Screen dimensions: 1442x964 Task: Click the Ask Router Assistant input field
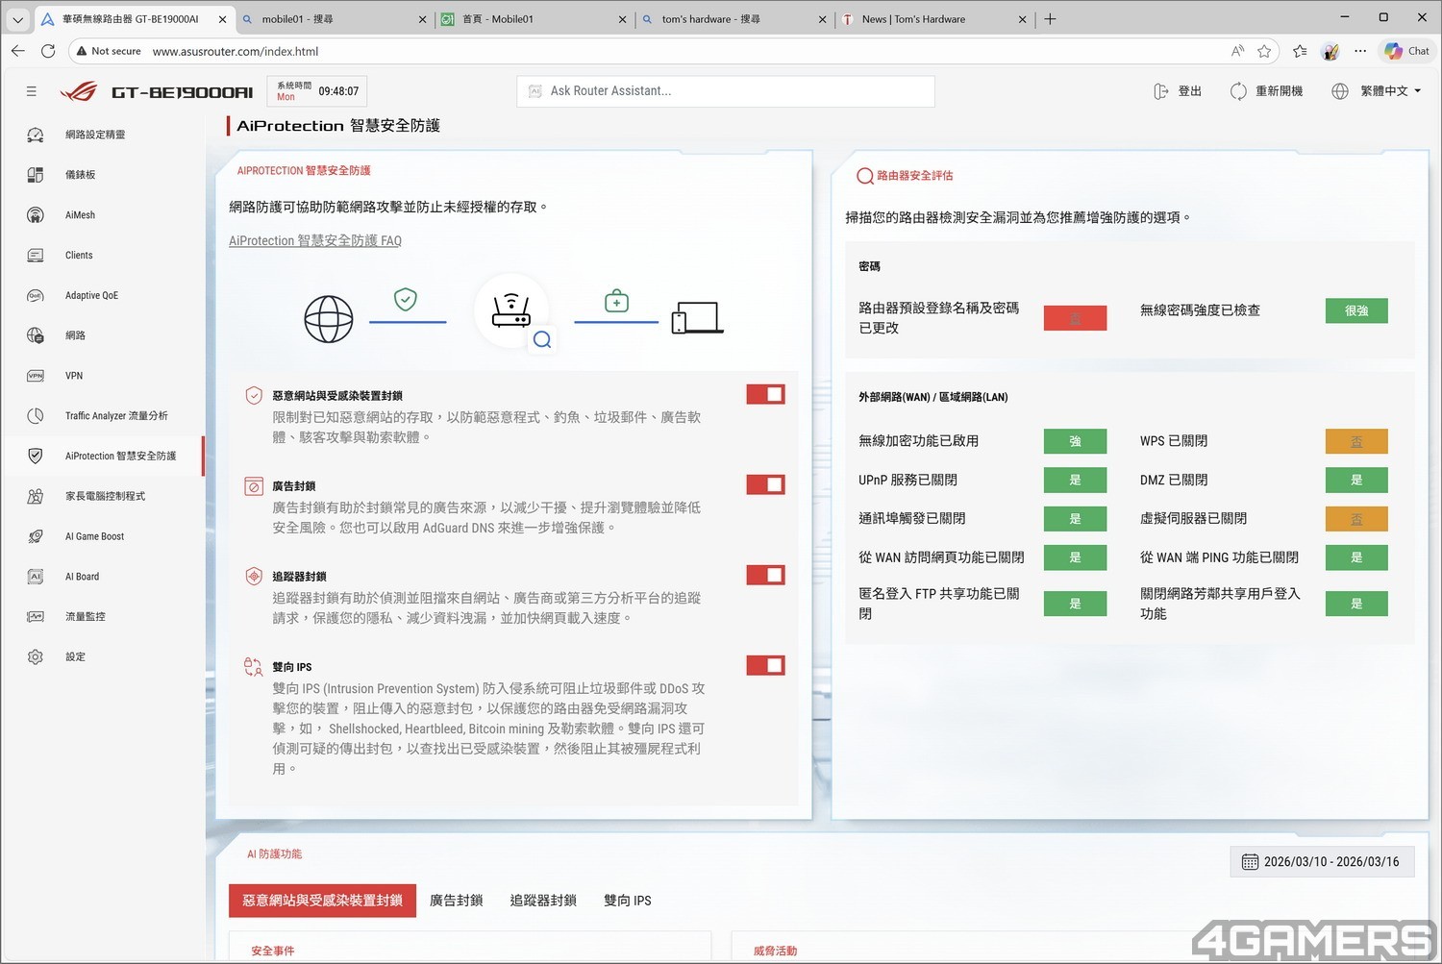(726, 91)
